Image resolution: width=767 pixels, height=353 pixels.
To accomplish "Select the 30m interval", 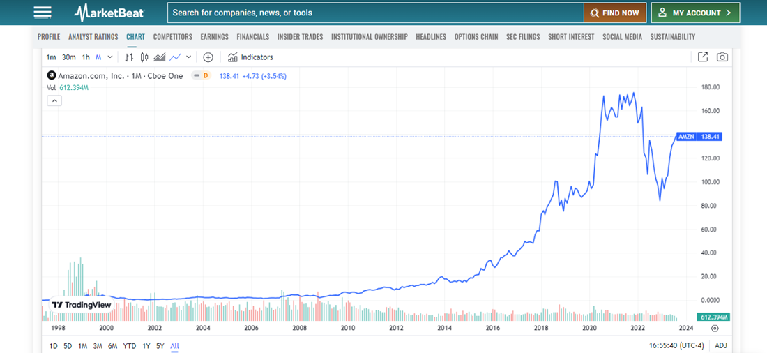I will click(x=69, y=57).
